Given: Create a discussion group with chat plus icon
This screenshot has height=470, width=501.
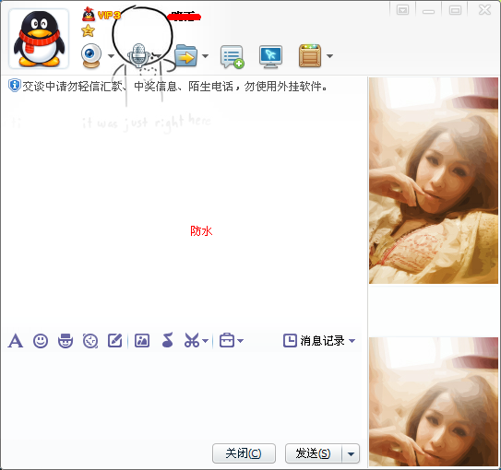Looking at the screenshot, I should 233,56.
